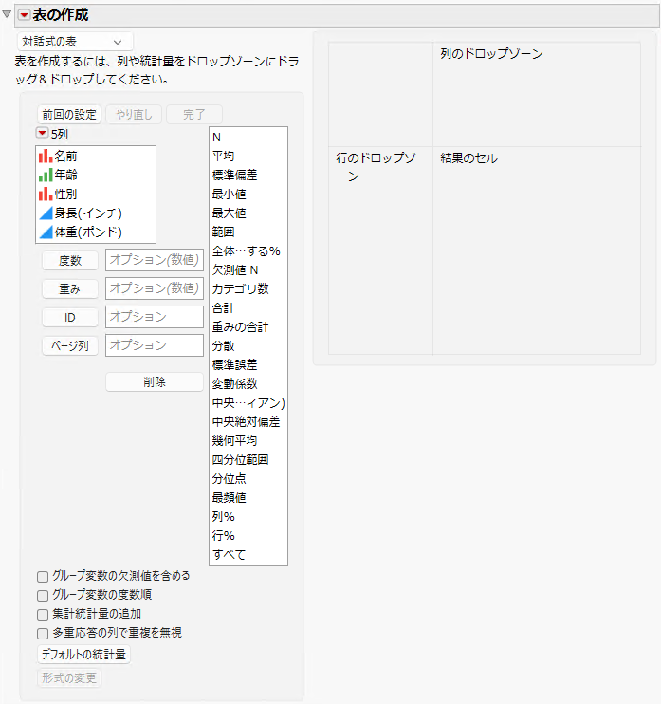Click the 前回の設定 button

pos(69,115)
